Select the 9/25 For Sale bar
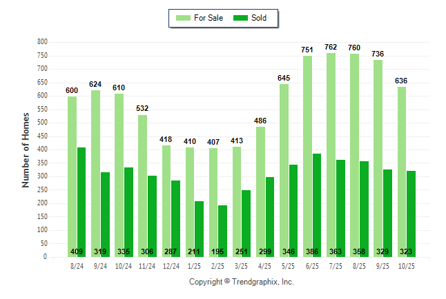The width and height of the screenshot is (446, 299). click(378, 158)
